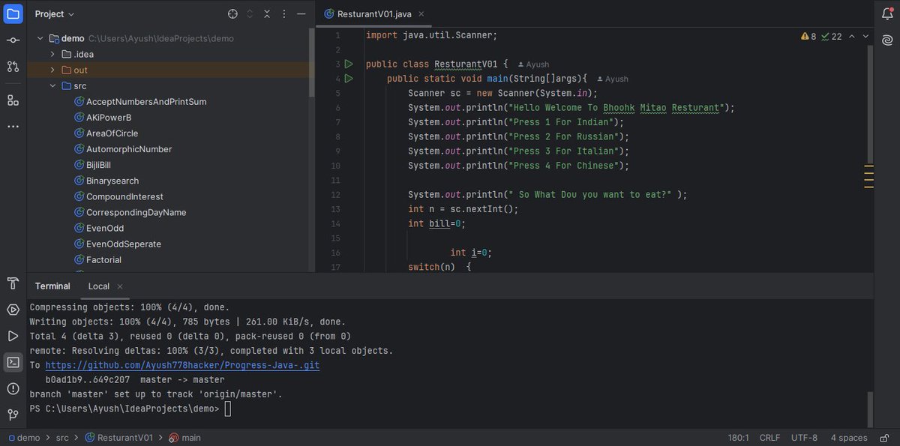Collapse the src folder

pos(52,85)
